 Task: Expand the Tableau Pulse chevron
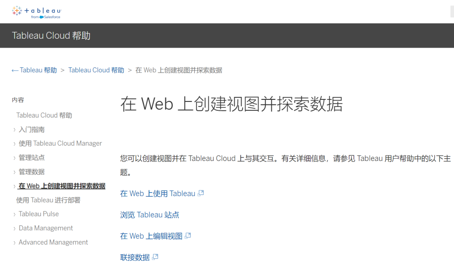coord(14,214)
